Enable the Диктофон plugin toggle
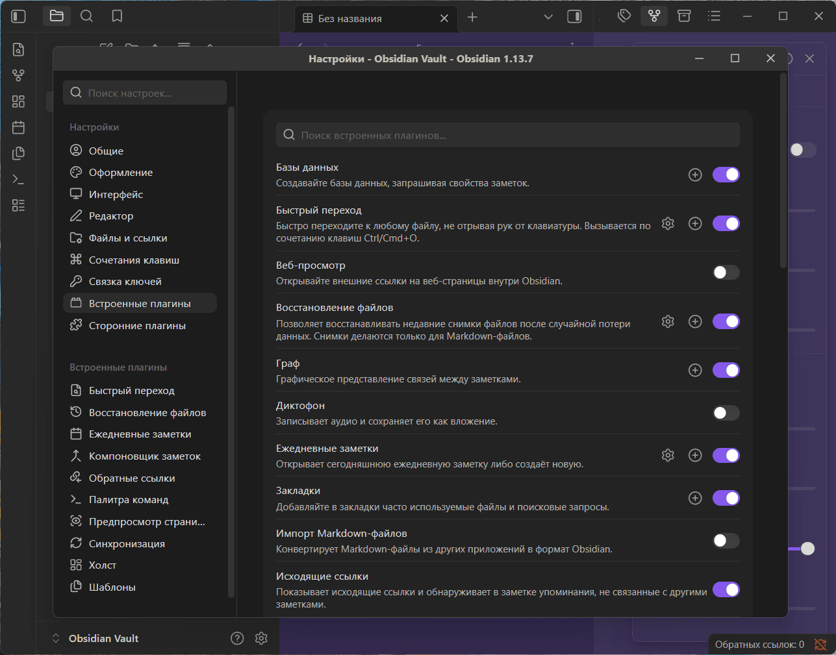This screenshot has width=836, height=655. coord(726,413)
